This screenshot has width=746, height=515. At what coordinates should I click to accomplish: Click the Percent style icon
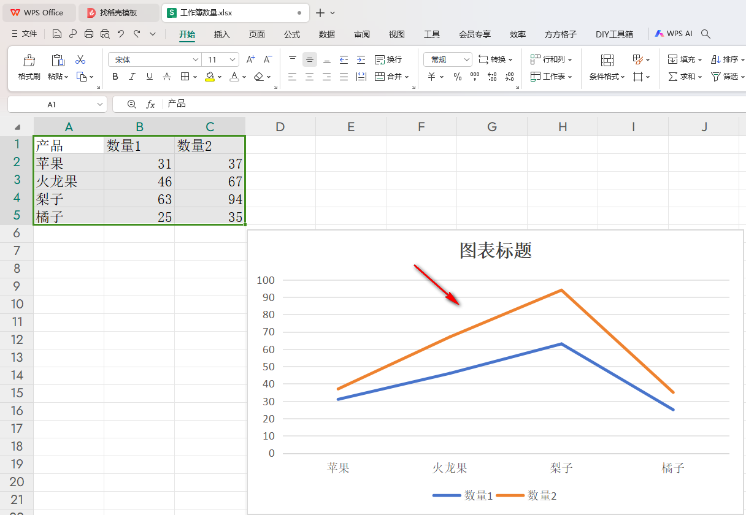(x=458, y=77)
